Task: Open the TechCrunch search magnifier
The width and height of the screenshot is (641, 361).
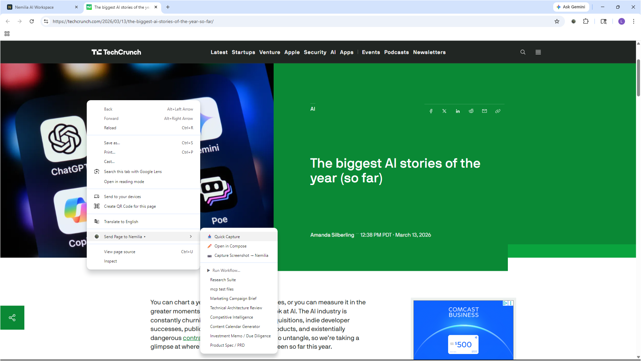Action: point(523,52)
